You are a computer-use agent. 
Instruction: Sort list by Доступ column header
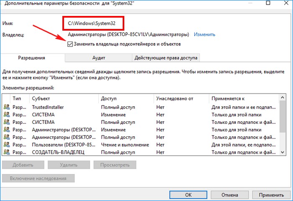(x=126, y=98)
